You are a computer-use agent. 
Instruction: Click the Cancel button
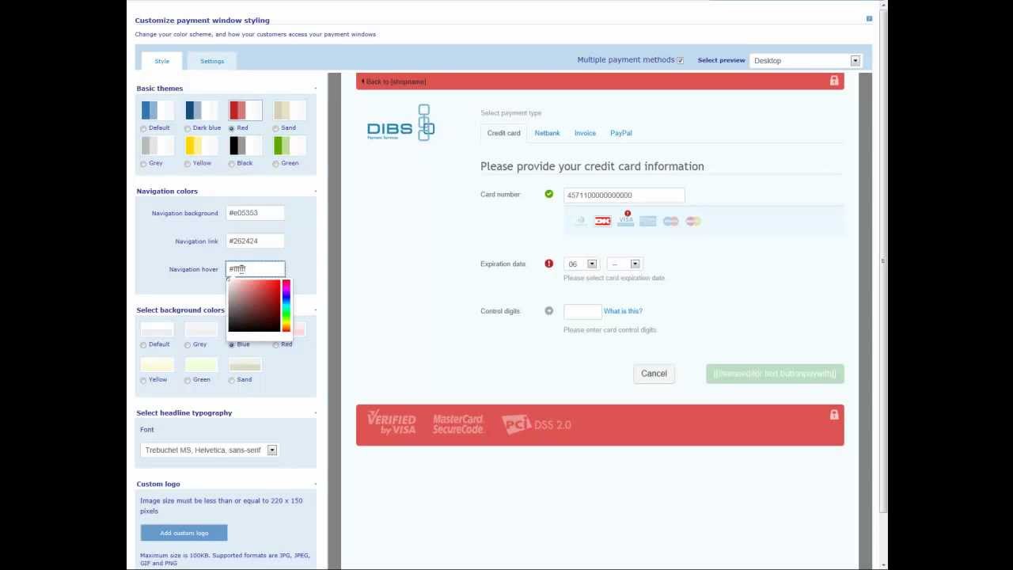[654, 374]
